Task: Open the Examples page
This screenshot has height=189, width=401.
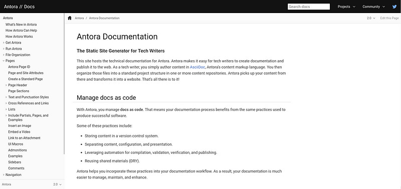Action: (x=16, y=156)
